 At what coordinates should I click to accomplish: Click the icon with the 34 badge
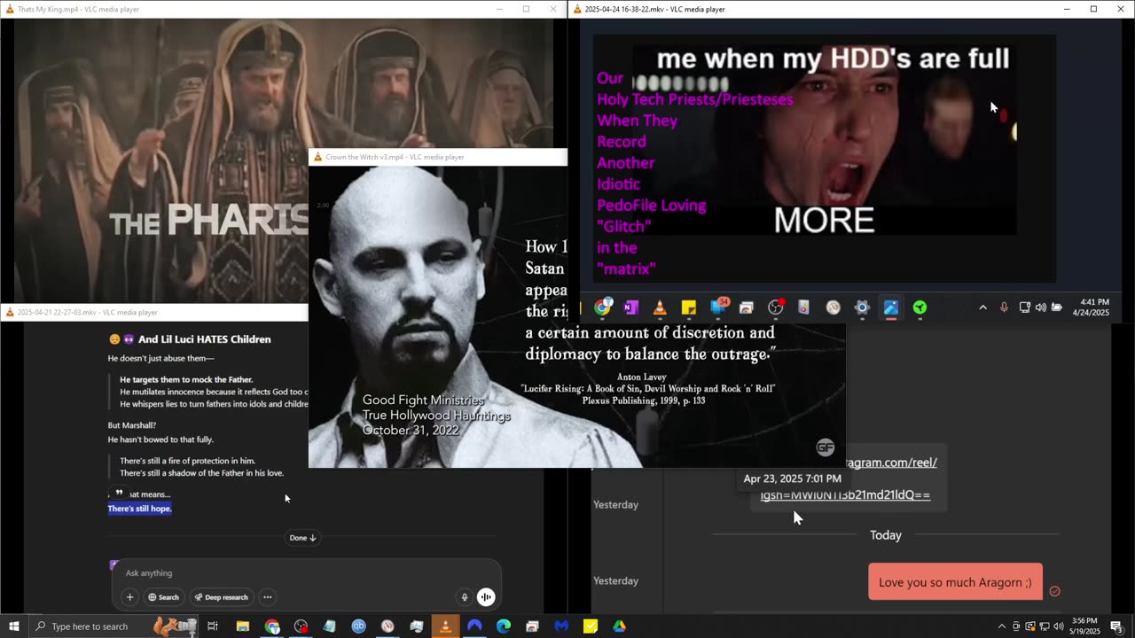coord(718,307)
